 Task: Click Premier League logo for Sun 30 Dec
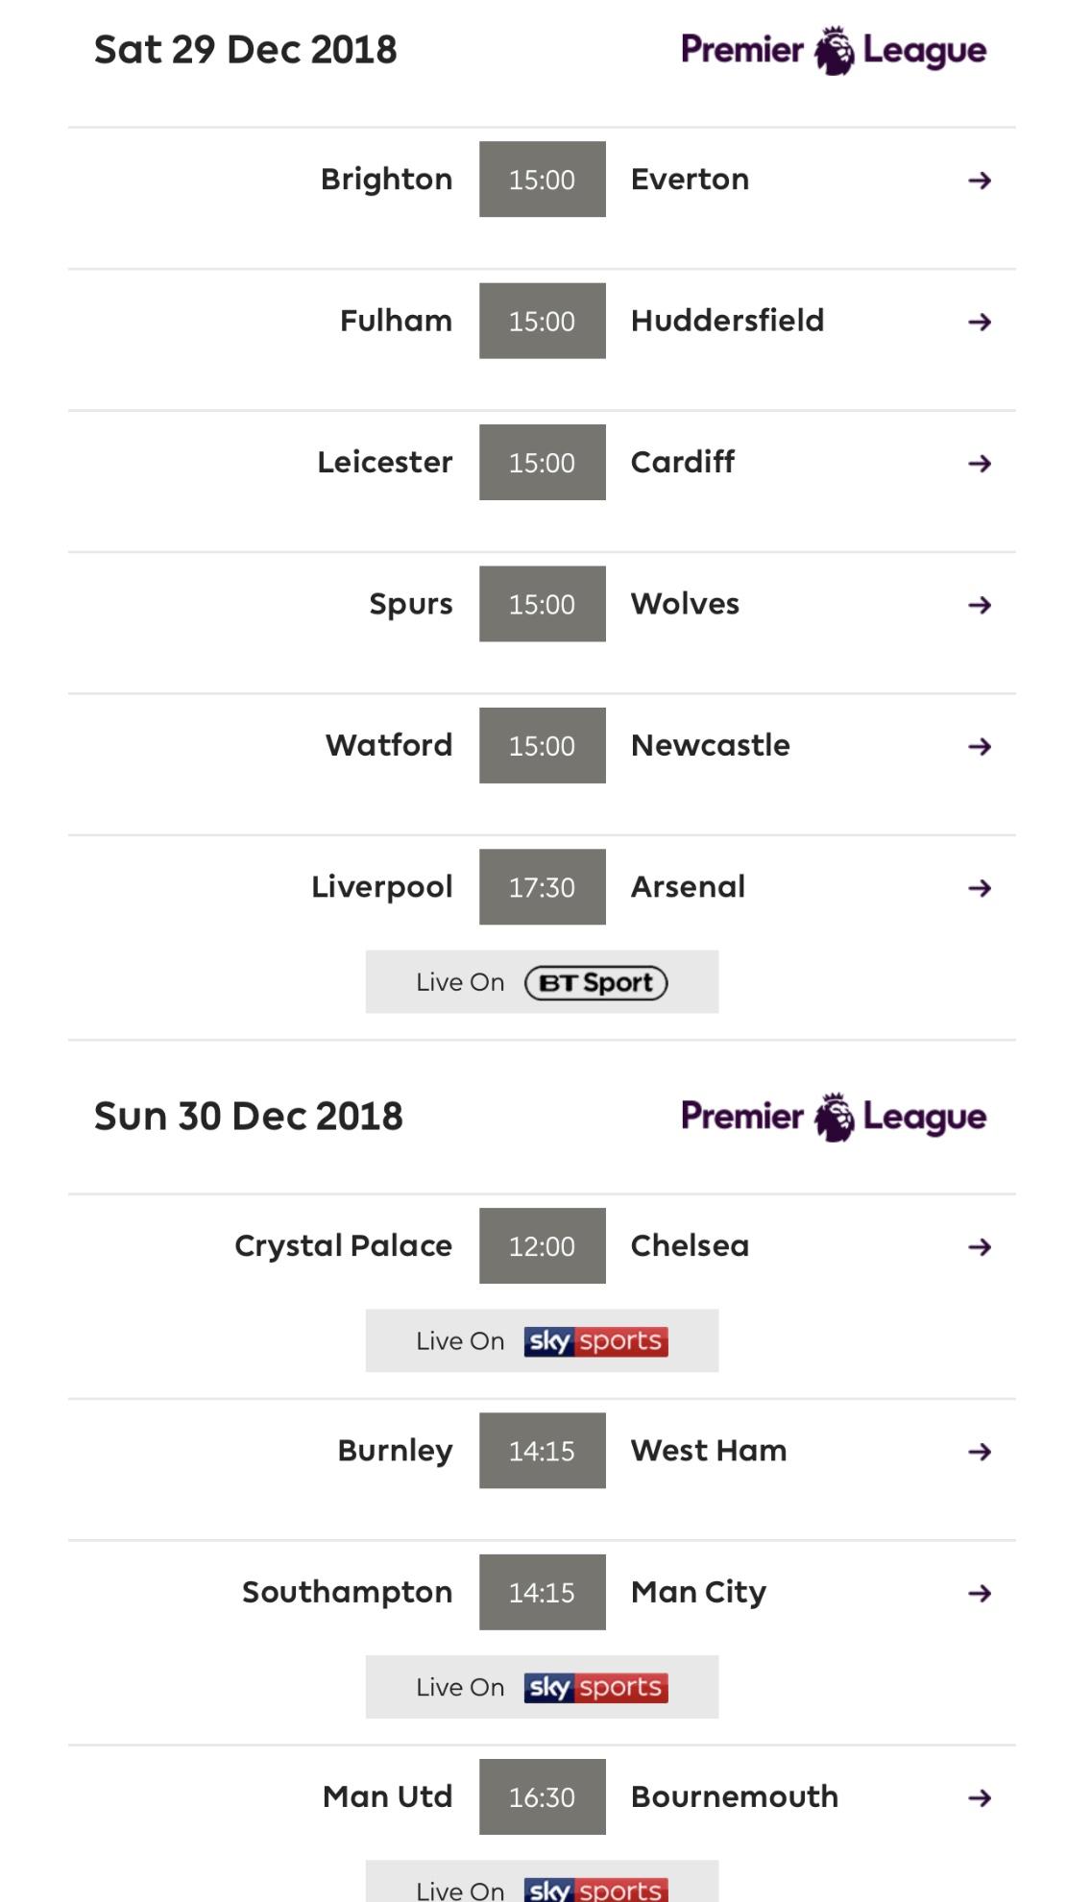coord(833,1117)
